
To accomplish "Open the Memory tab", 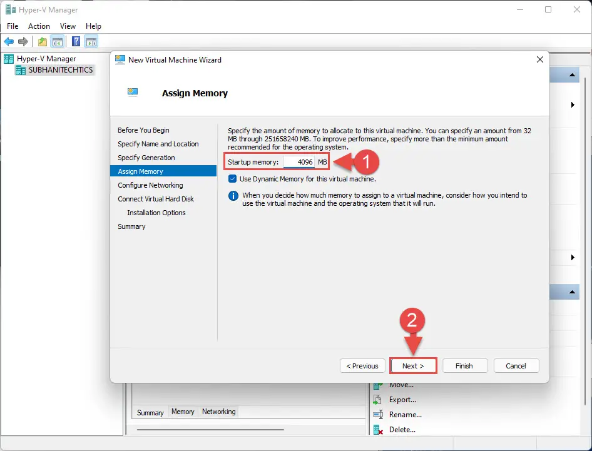I will click(183, 412).
